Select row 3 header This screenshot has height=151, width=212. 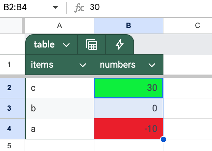tap(12, 108)
